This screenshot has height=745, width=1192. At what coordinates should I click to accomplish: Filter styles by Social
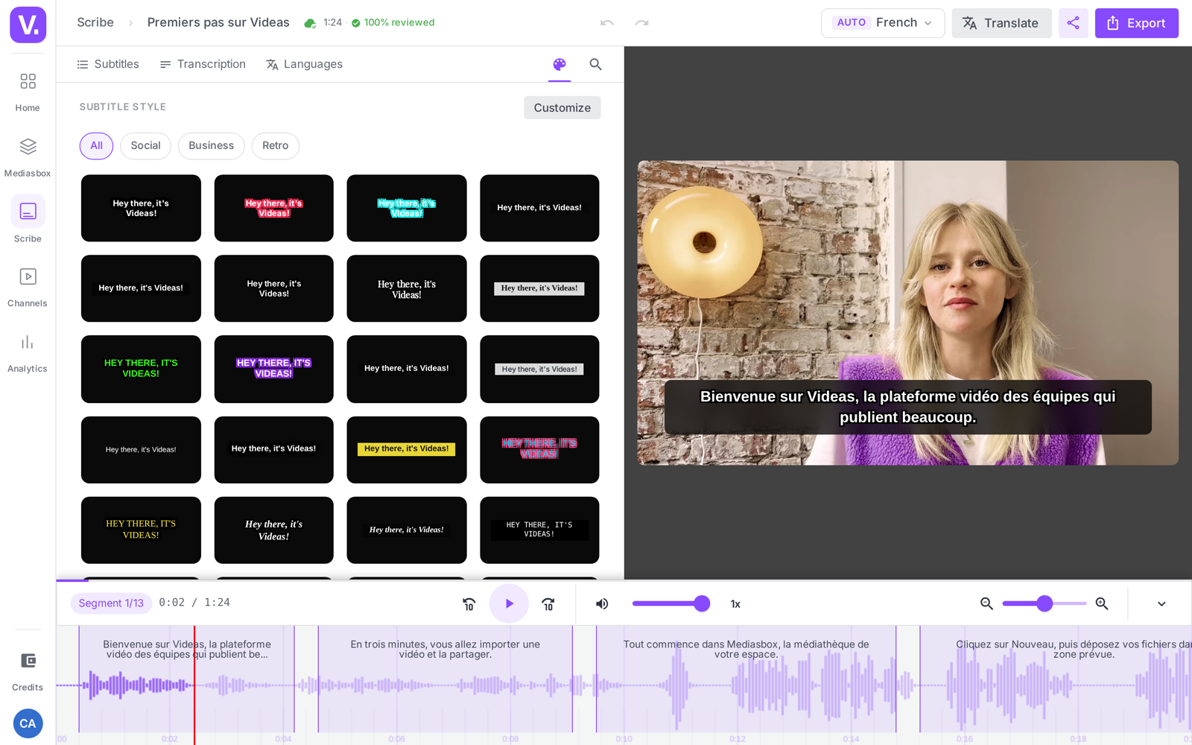click(x=145, y=146)
